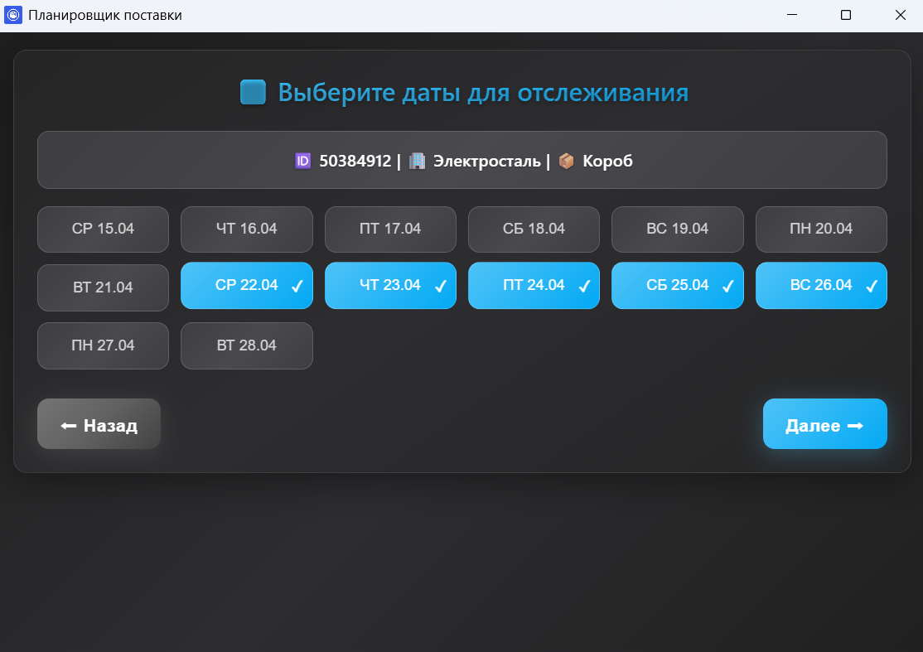Image resolution: width=923 pixels, height=652 pixels.
Task: Click the box package icon near Короб
Action: tap(566, 161)
